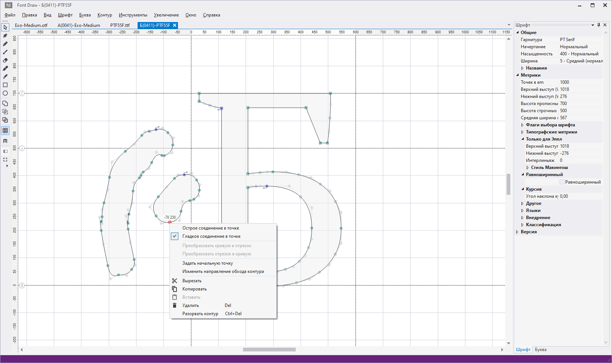The height and width of the screenshot is (363, 612).
Task: Select the pencil tool in the toolbar
Action: pyautogui.click(x=5, y=44)
